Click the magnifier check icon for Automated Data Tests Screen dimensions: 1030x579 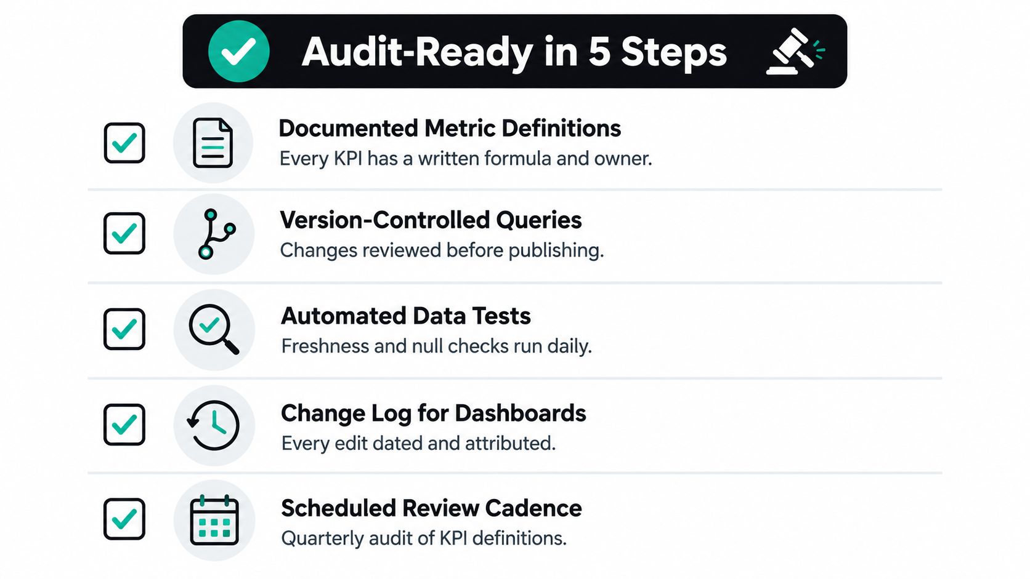214,329
